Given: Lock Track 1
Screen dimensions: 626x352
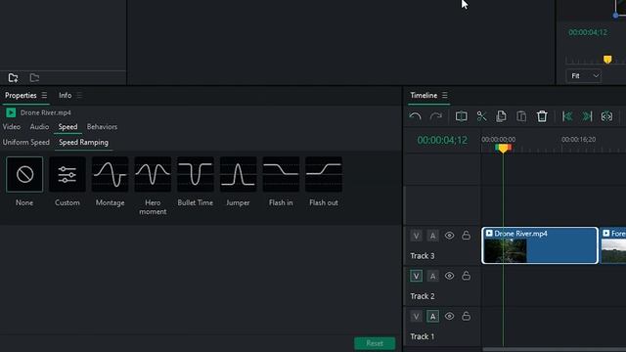Looking at the screenshot, I should [466, 316].
